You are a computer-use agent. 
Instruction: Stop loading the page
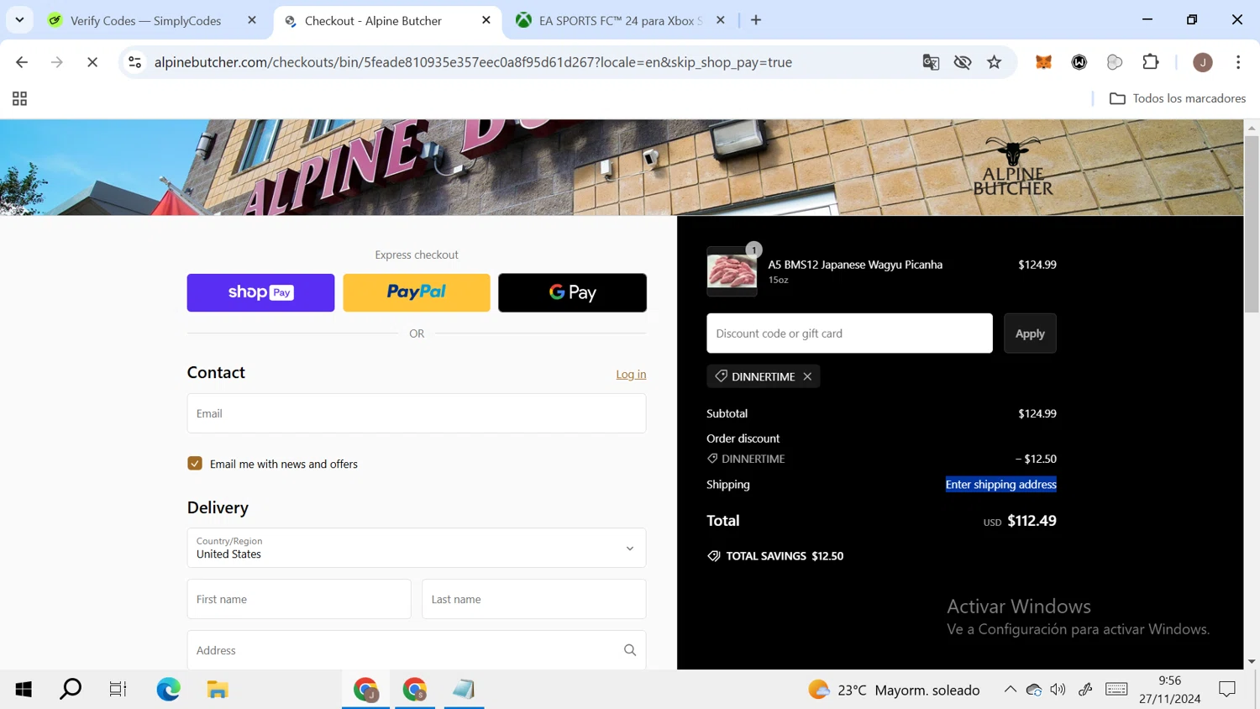click(x=92, y=62)
